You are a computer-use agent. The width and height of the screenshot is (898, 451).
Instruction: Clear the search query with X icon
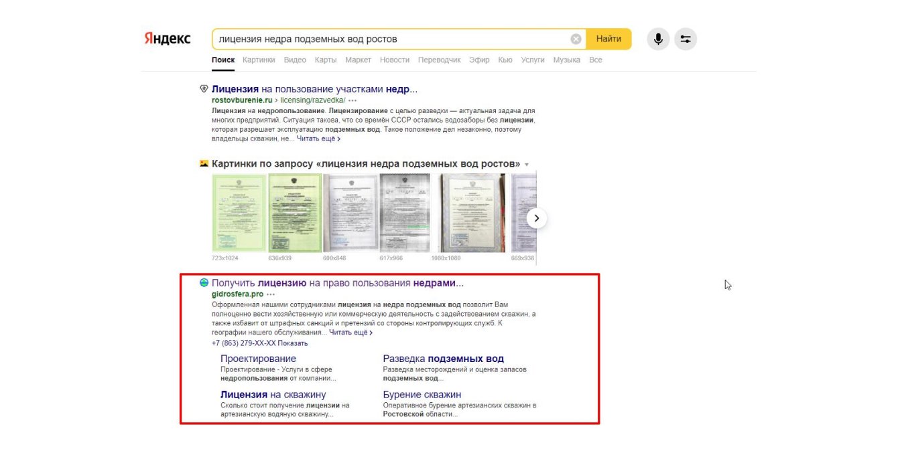click(x=576, y=39)
